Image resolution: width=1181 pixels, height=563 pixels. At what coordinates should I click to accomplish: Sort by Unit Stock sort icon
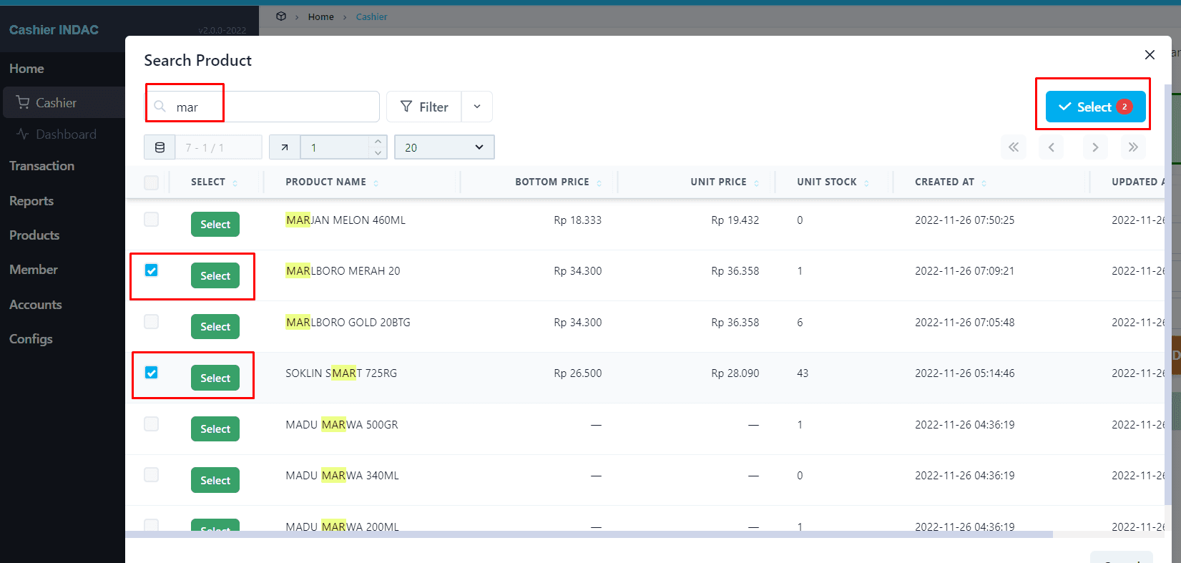tap(866, 183)
